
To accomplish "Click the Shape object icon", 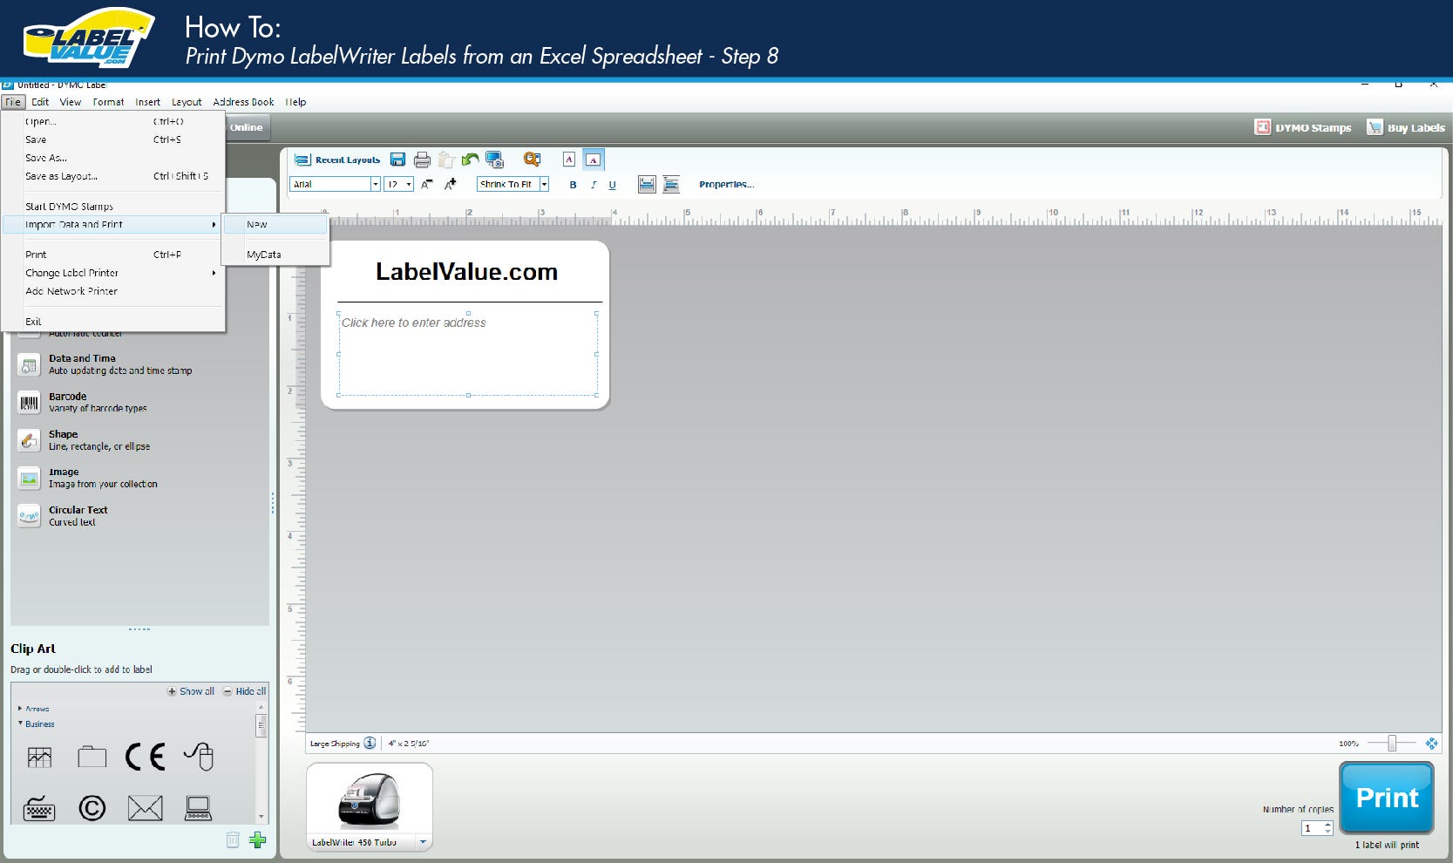I will point(29,440).
